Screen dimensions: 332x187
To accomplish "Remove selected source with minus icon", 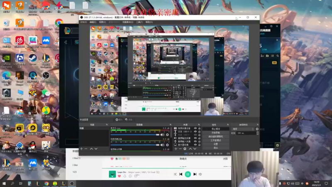I will pyautogui.click(x=180, y=149).
